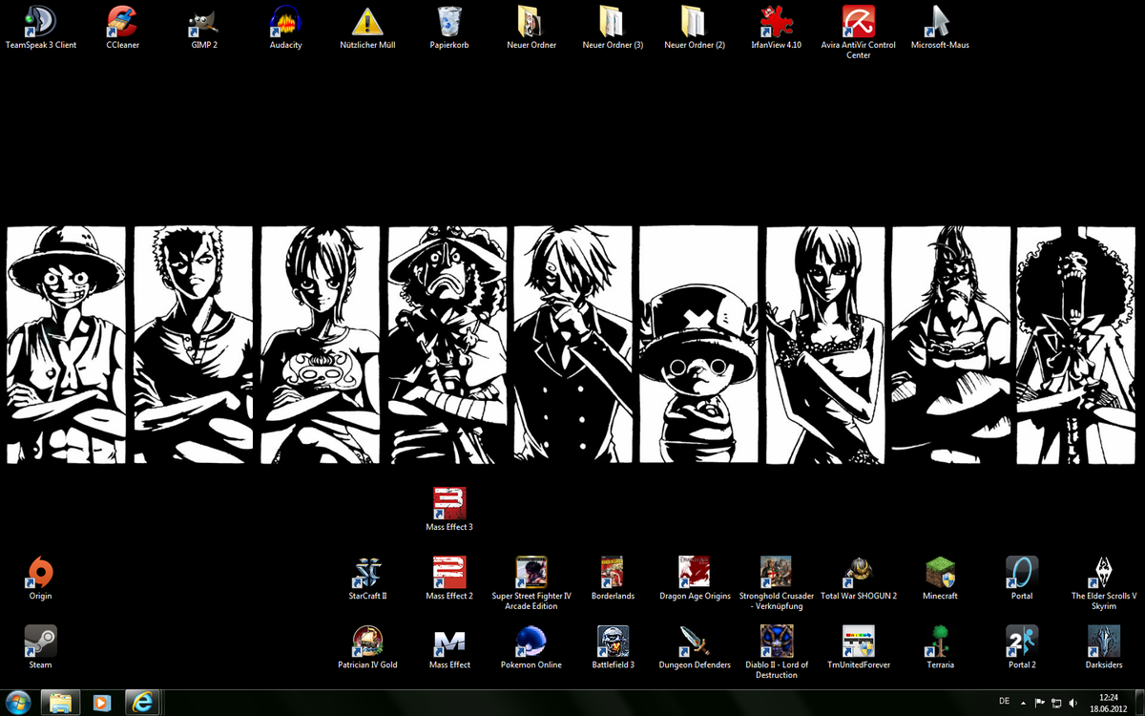Open the Windows Start menu

coord(18,702)
